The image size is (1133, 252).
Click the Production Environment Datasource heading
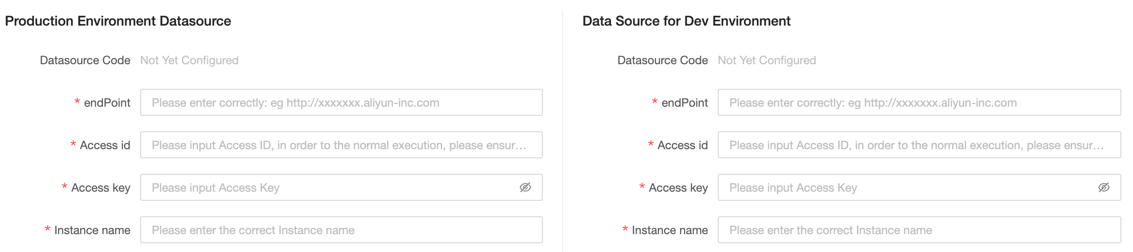point(118,21)
